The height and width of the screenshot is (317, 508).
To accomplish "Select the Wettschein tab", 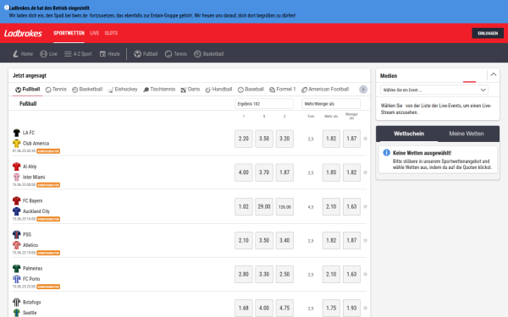I will click(409, 134).
